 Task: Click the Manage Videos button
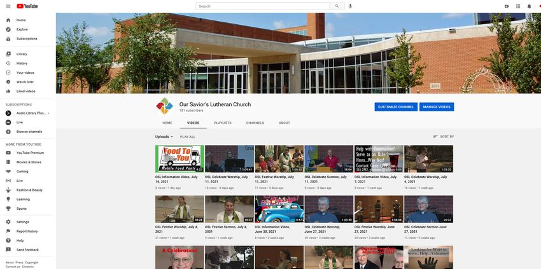tap(437, 107)
